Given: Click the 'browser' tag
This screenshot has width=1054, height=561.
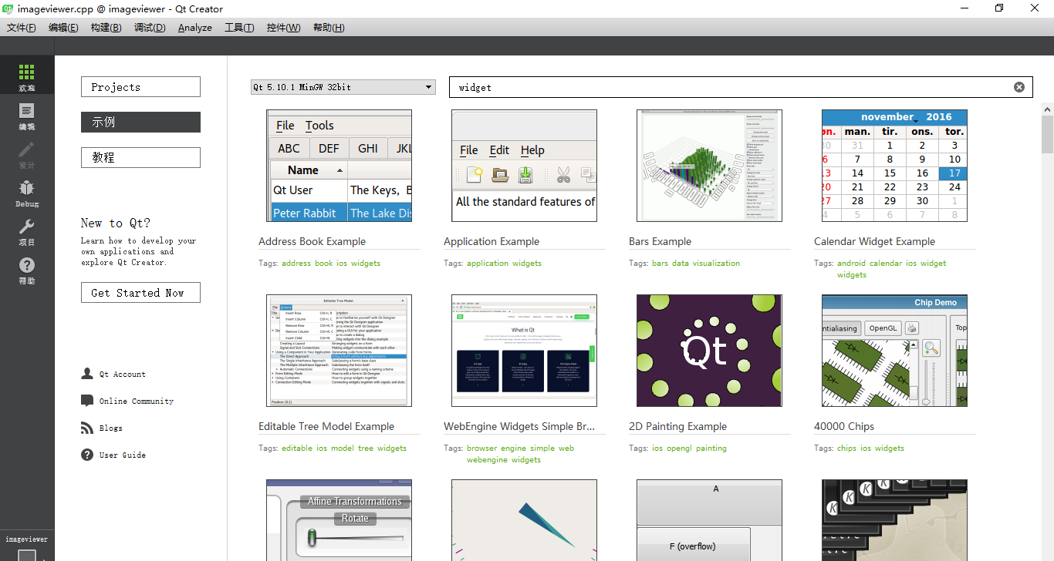Looking at the screenshot, I should tap(482, 448).
